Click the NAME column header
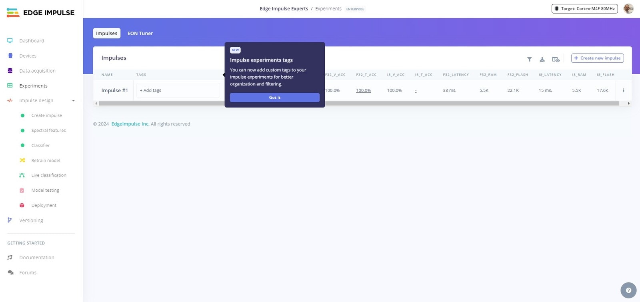Image resolution: width=640 pixels, height=302 pixels. 107,75
